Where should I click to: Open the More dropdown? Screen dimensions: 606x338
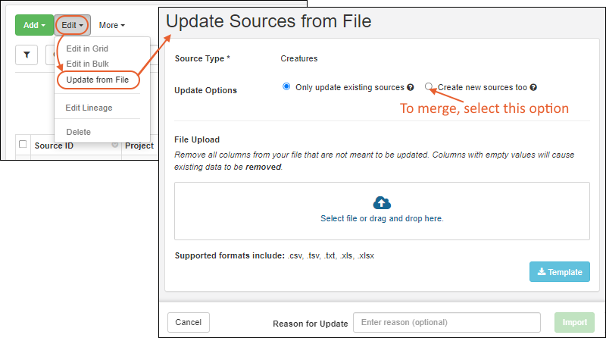point(112,25)
